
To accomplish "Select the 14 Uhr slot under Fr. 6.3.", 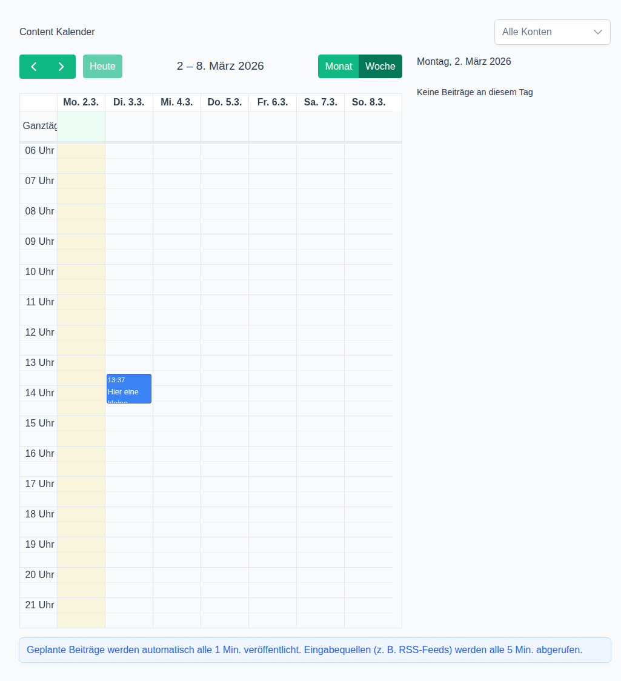I will tap(272, 400).
